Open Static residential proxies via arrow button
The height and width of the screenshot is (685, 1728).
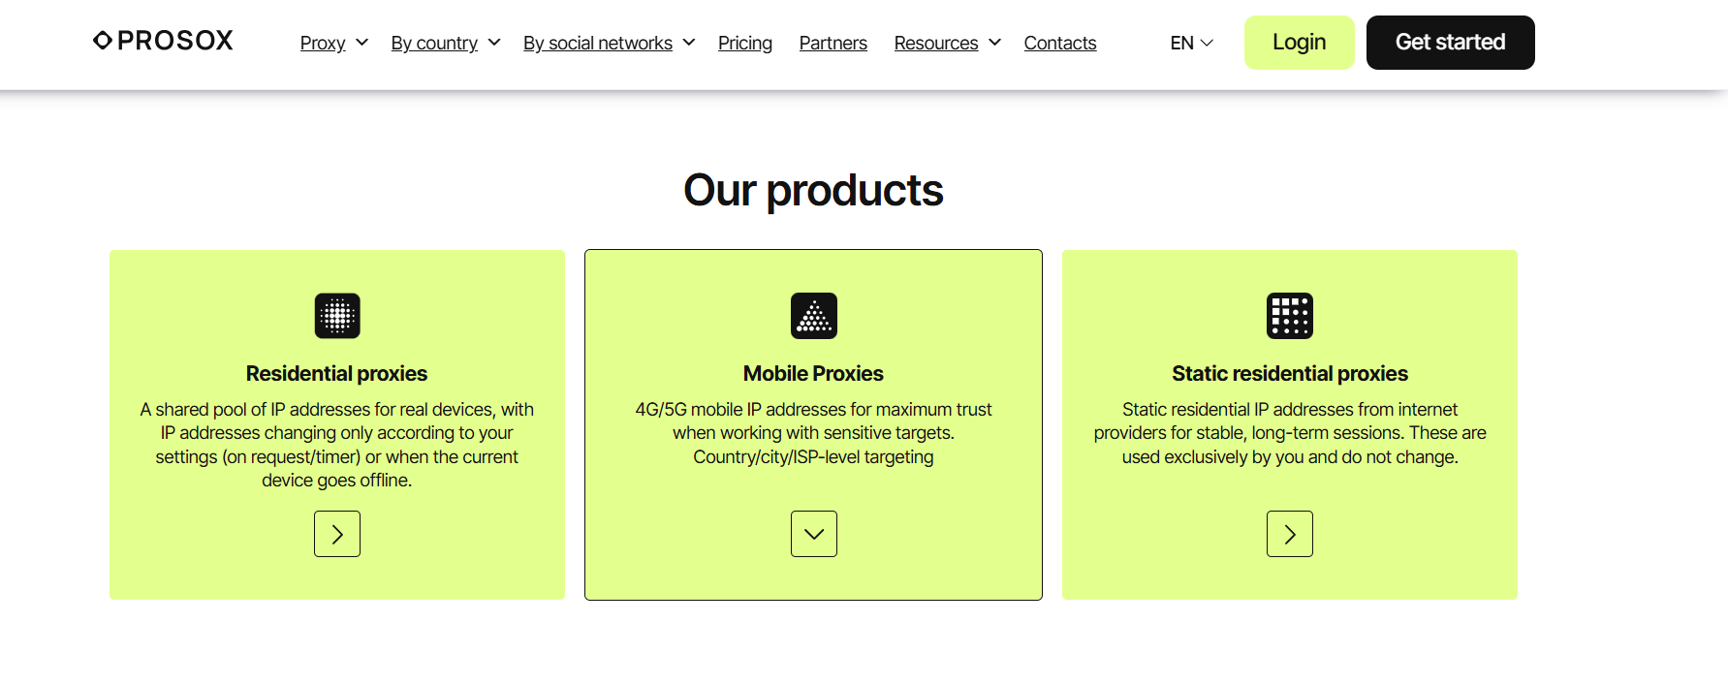pyautogui.click(x=1290, y=534)
